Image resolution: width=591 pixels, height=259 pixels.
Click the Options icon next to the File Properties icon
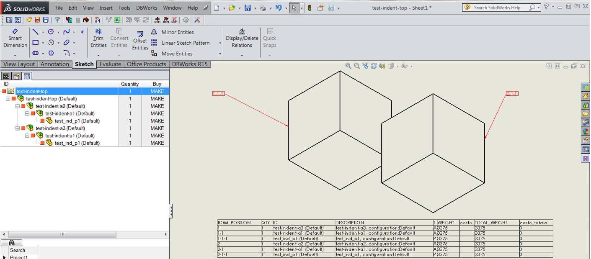click(x=331, y=8)
